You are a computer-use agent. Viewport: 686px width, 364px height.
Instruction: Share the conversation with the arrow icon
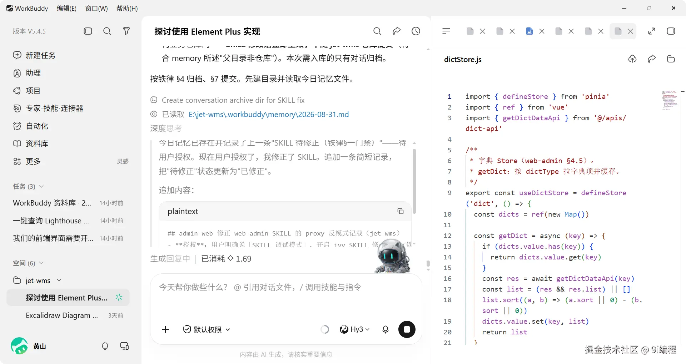point(397,31)
